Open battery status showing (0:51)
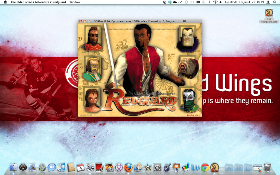Viewport: 280px width, 175px height. tap(231, 2)
